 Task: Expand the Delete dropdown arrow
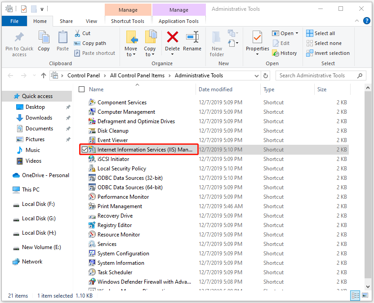point(172,54)
